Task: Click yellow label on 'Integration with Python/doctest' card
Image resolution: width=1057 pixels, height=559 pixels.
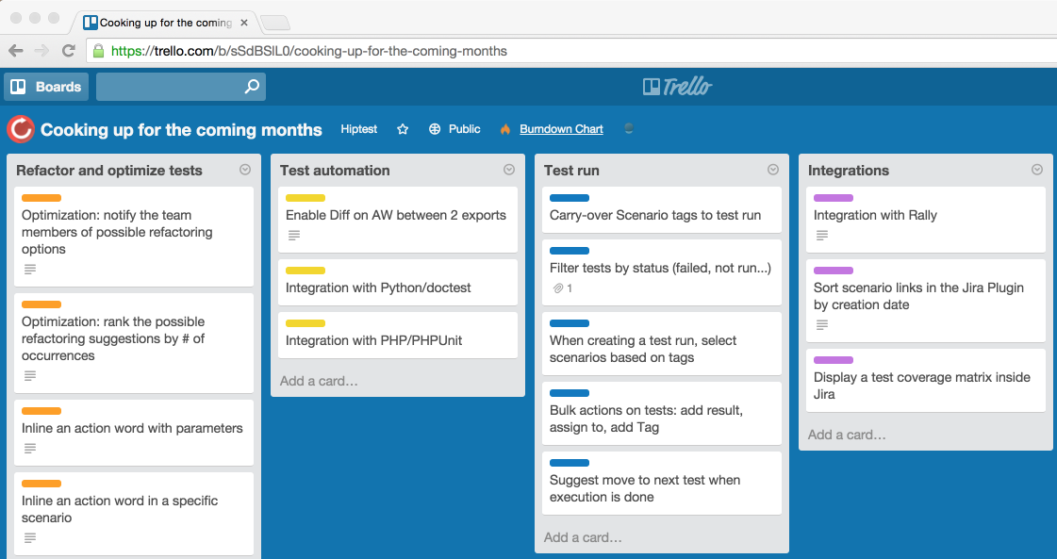Action: pos(306,271)
